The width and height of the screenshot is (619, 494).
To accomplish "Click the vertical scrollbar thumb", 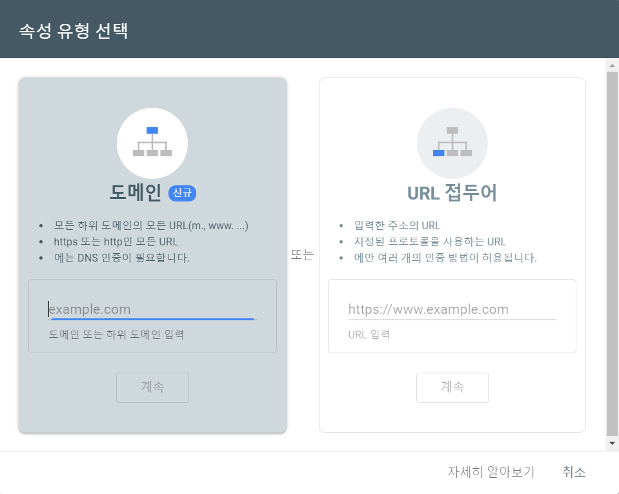I will tap(612, 254).
